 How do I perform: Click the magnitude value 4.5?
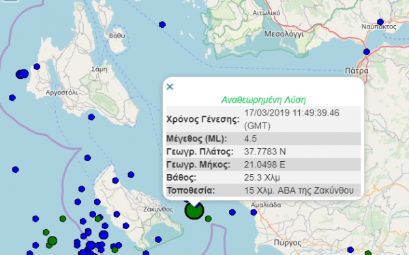point(250,139)
